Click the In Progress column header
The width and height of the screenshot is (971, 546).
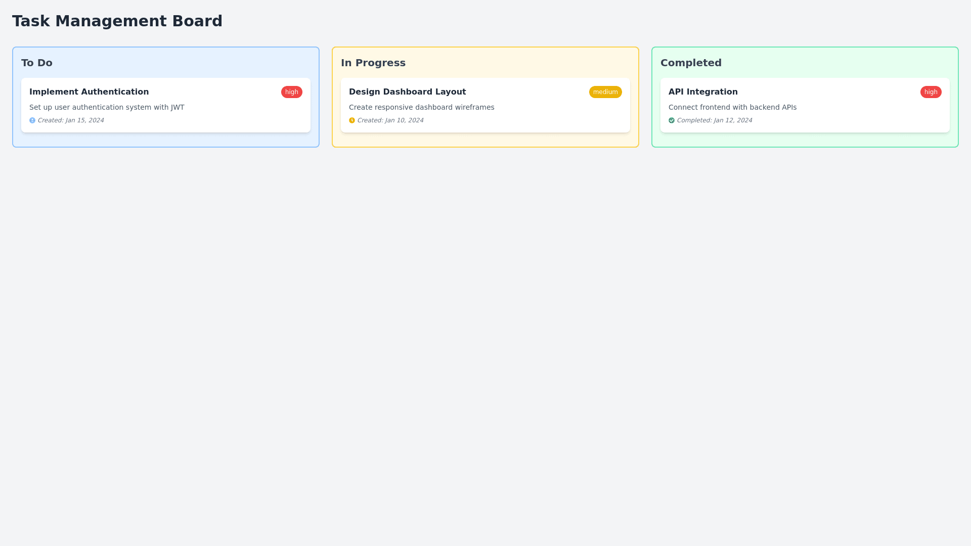click(373, 63)
